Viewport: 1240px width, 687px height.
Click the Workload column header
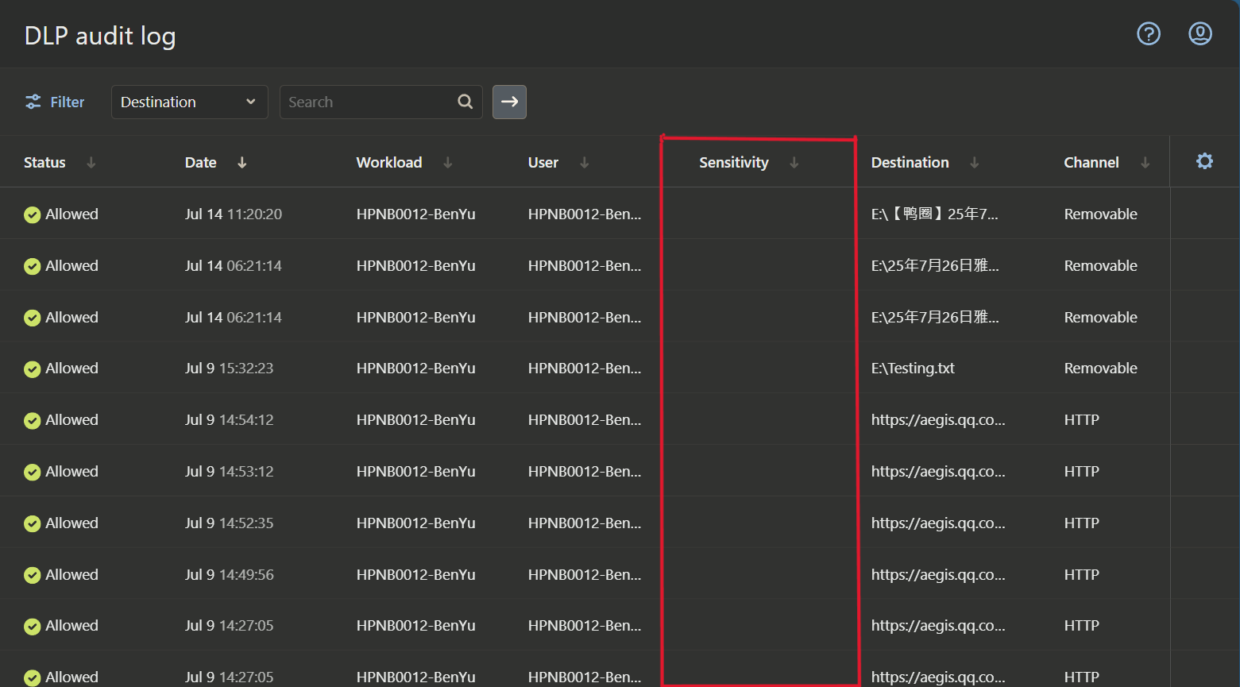(x=389, y=163)
